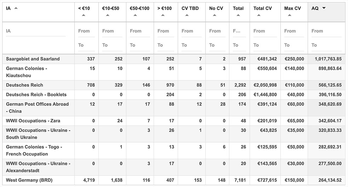This screenshot has width=348, height=187.
Task: Select the Saargebiet and Saarland row
Action: click(33, 59)
